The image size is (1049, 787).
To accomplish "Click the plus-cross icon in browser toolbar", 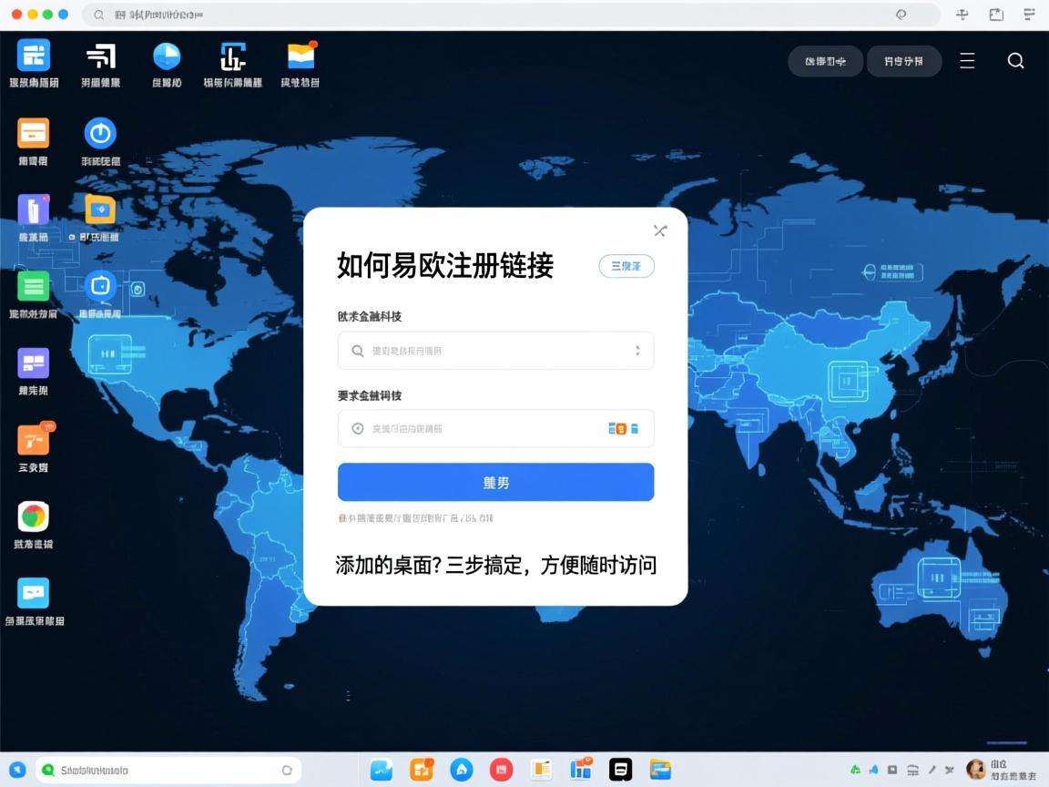I will coord(962,14).
